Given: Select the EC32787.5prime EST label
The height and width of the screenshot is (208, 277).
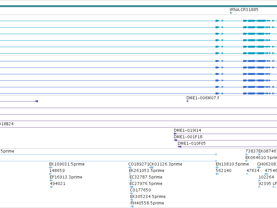Looking at the screenshot, I should click(x=146, y=177).
